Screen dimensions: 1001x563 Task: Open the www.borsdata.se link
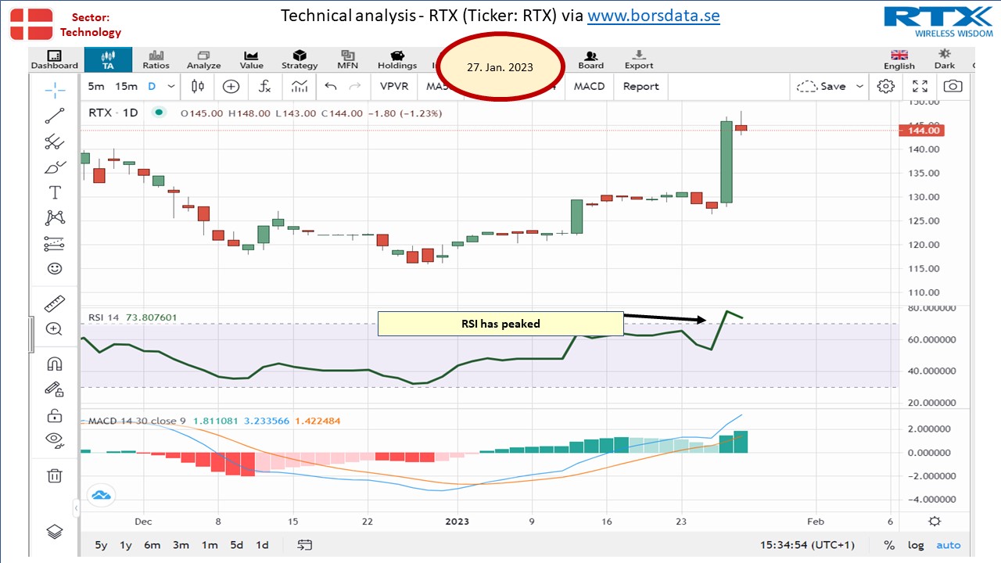[654, 16]
